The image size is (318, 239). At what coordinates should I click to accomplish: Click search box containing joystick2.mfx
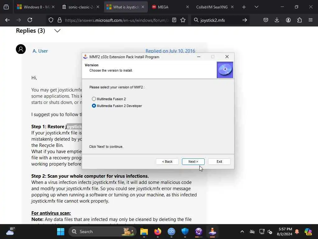coord(220,20)
